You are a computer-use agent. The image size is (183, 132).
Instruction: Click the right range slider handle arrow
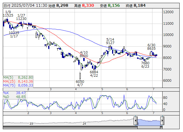(162, 120)
